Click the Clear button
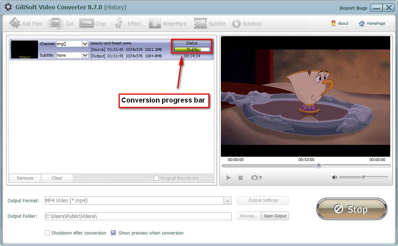This screenshot has height=246, width=398. click(57, 178)
